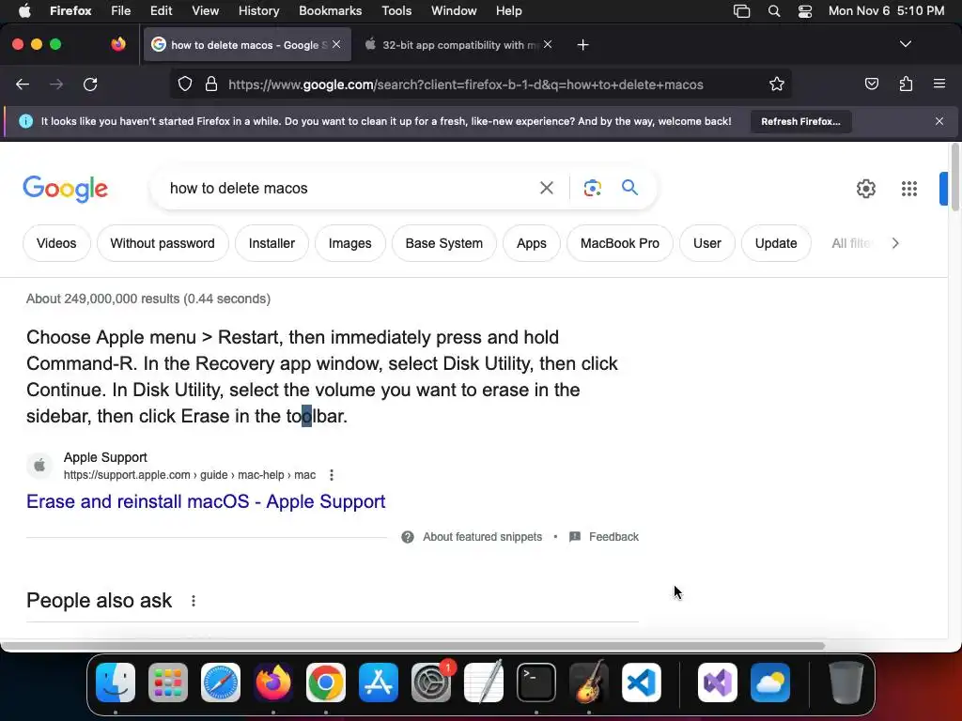Open Erase and reinstall macOS link

(x=206, y=501)
